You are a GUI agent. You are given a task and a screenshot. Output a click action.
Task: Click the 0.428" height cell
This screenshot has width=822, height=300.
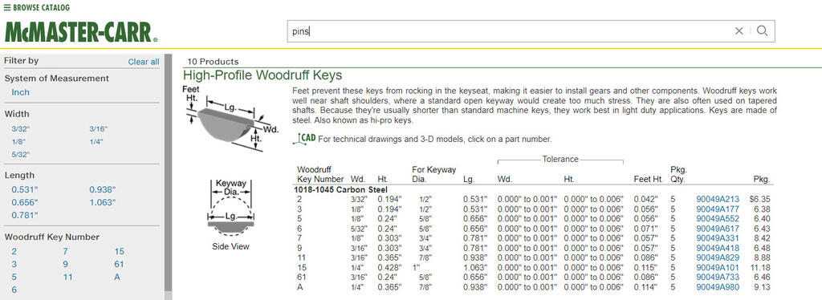tap(390, 268)
